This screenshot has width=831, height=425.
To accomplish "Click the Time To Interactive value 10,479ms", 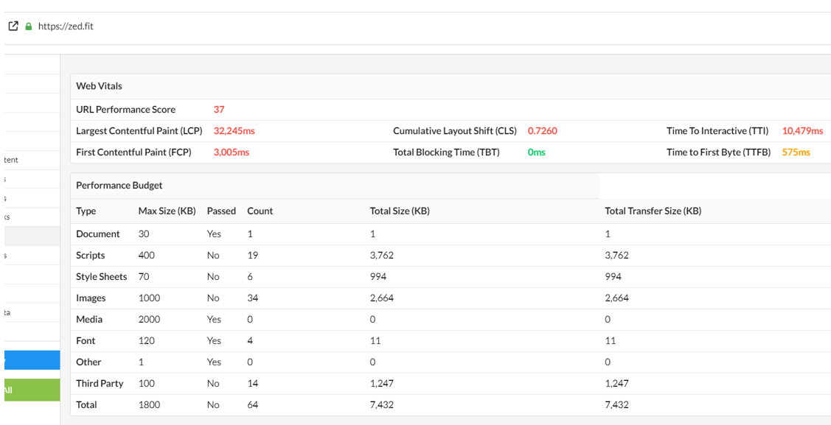I will tap(802, 131).
